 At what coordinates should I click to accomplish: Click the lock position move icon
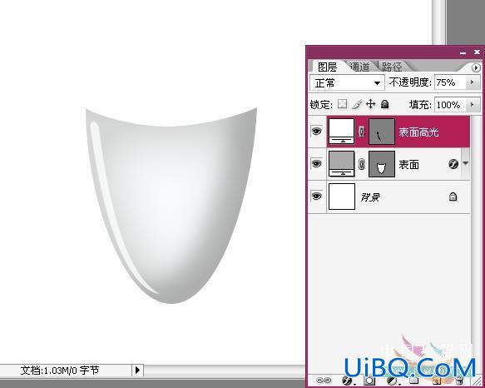[x=370, y=104]
